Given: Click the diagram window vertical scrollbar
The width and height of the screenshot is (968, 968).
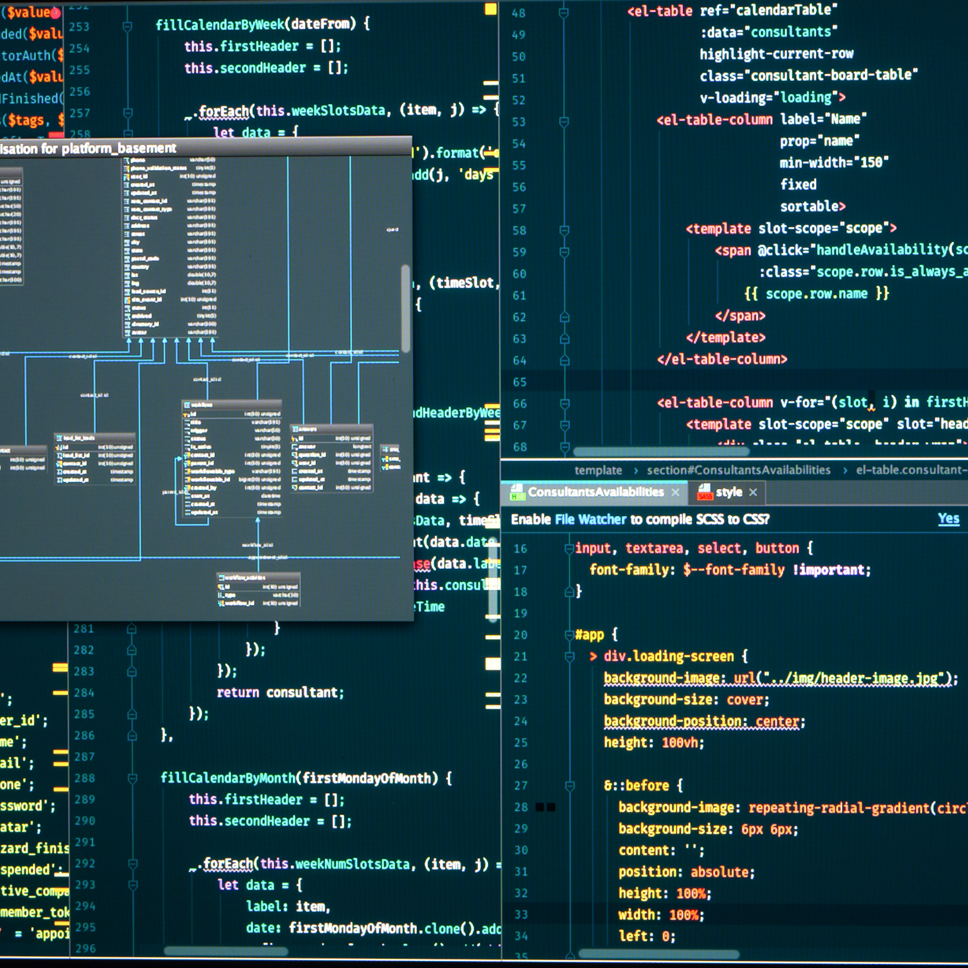Looking at the screenshot, I should pos(405,308).
